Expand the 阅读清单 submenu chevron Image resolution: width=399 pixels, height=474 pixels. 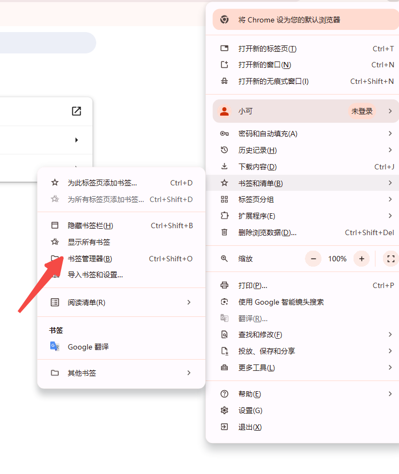[x=189, y=302]
